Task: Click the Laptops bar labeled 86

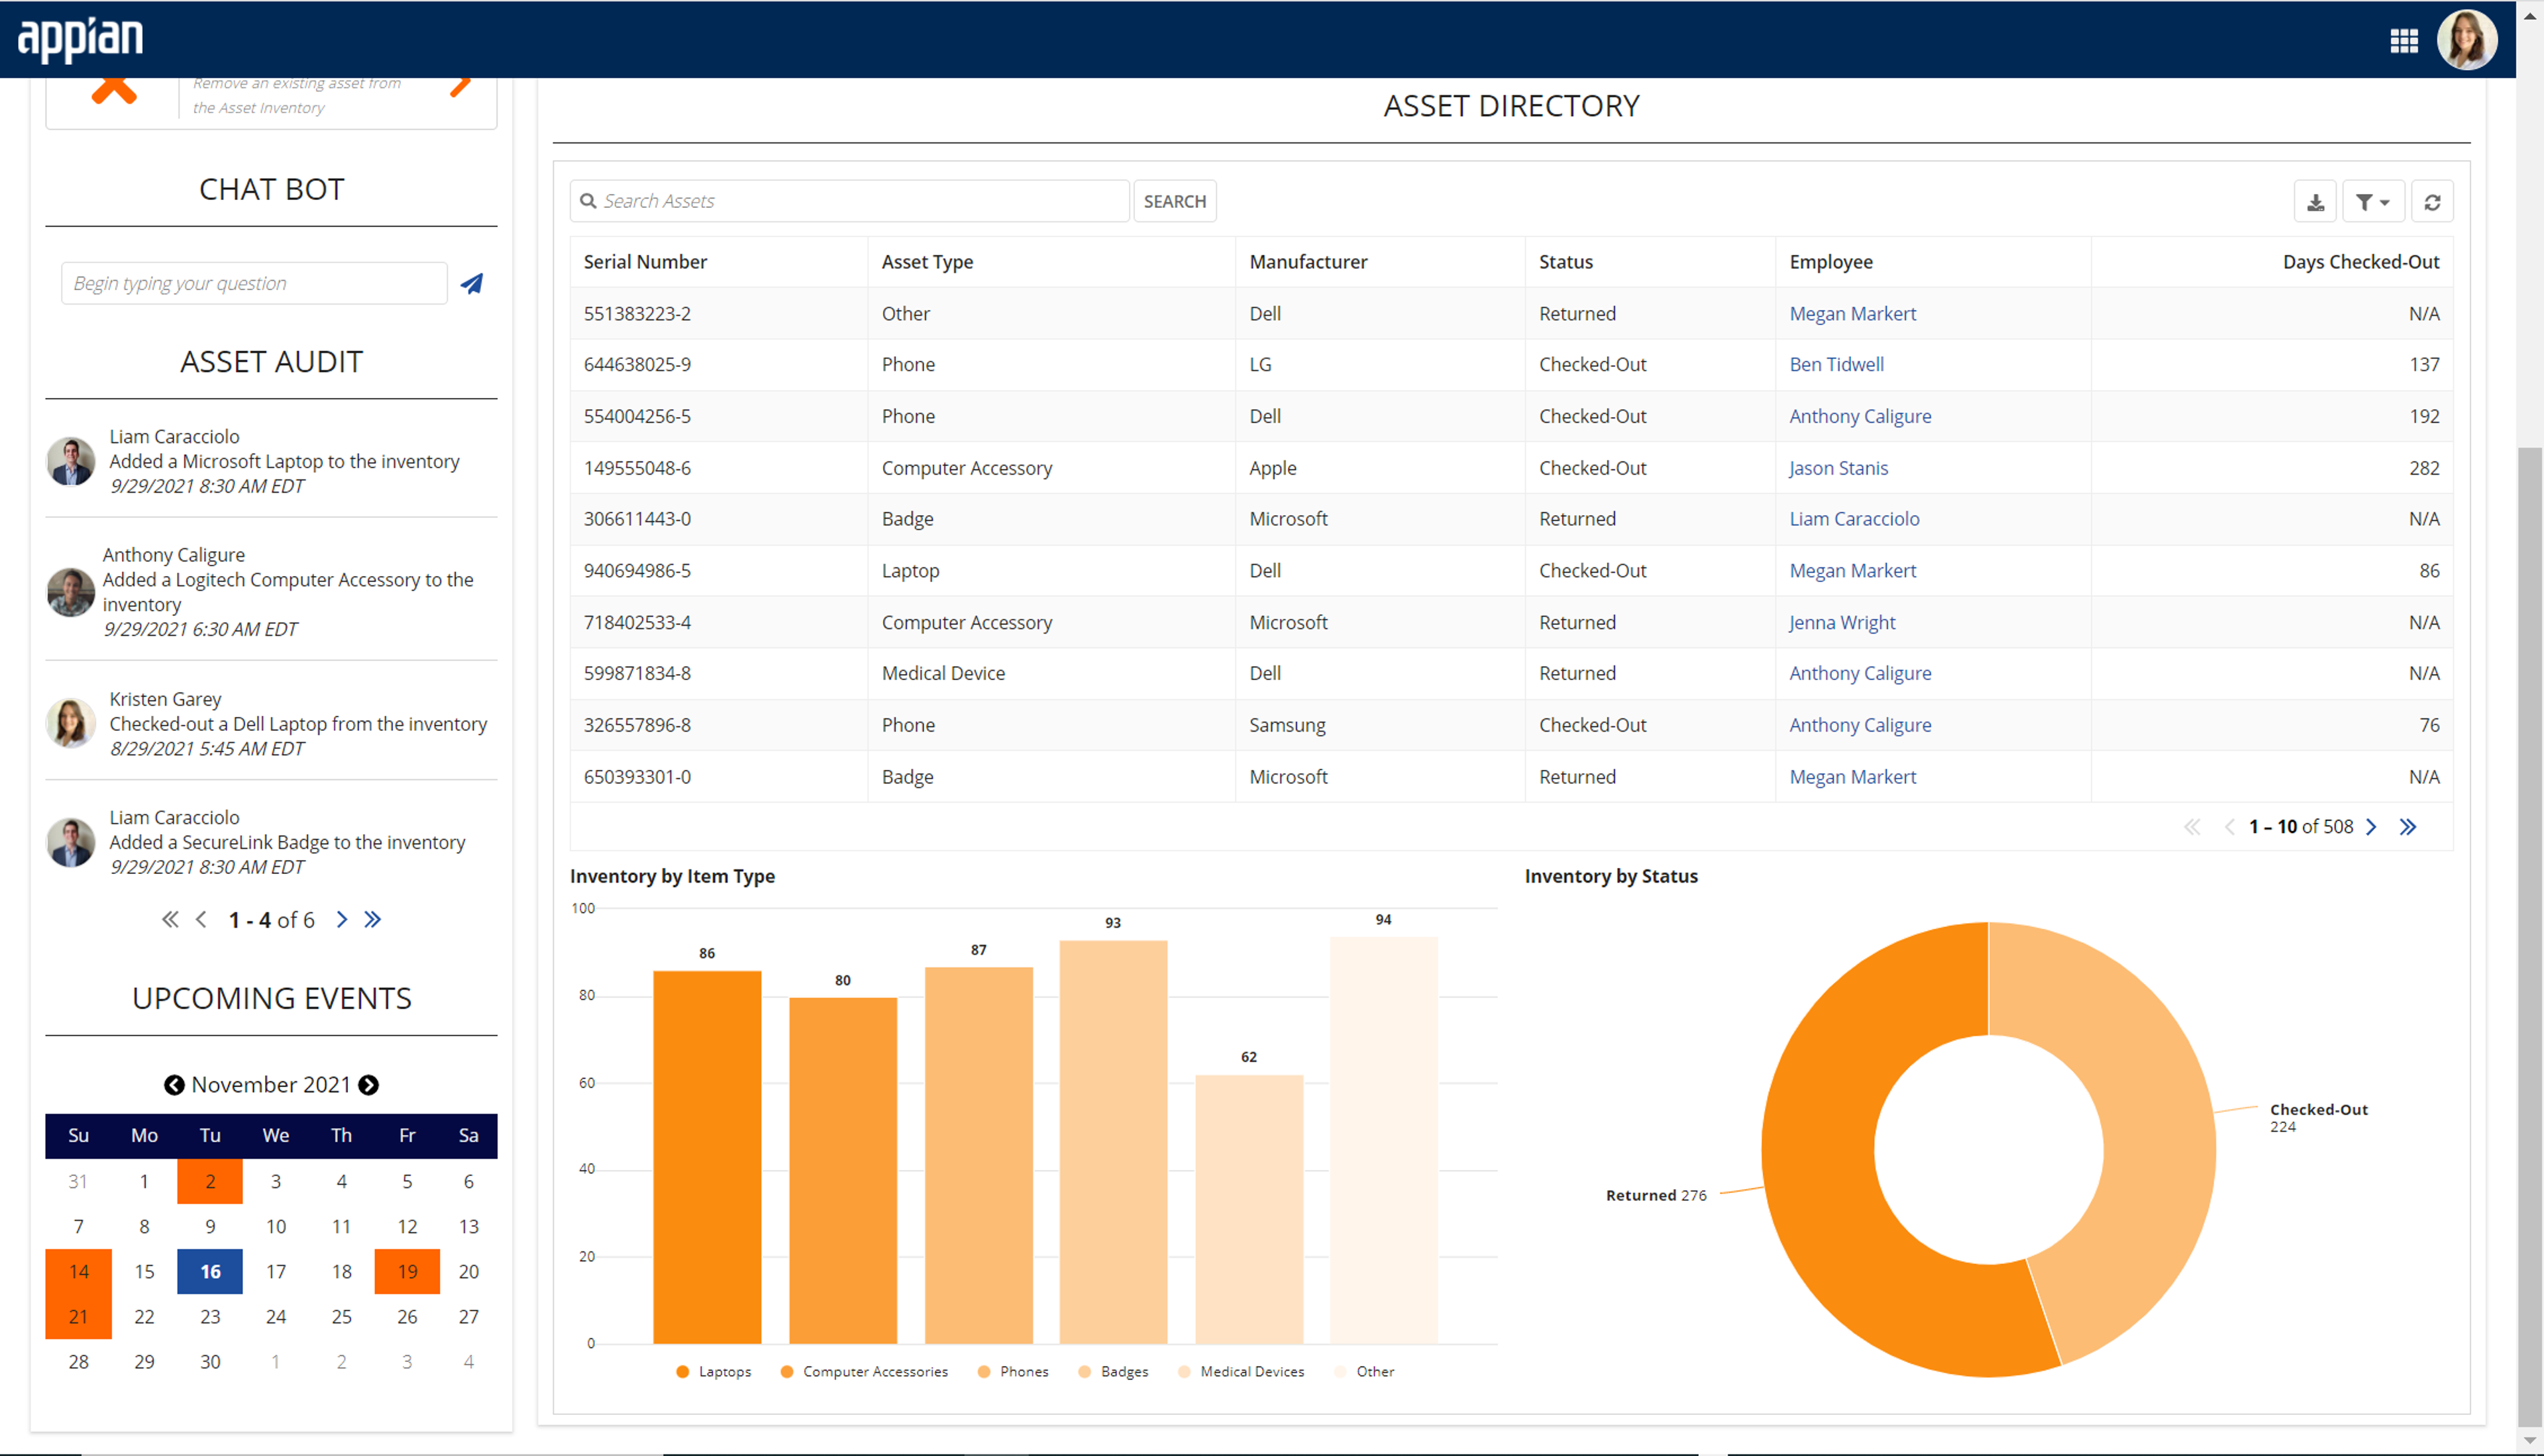Action: pos(708,1157)
